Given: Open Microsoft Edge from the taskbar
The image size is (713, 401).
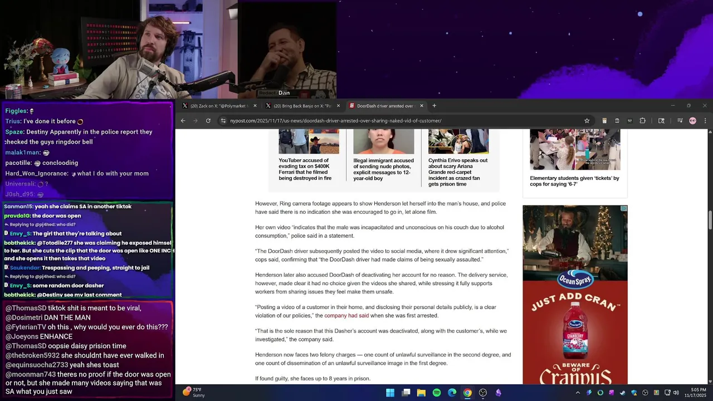Looking at the screenshot, I should coord(452,393).
